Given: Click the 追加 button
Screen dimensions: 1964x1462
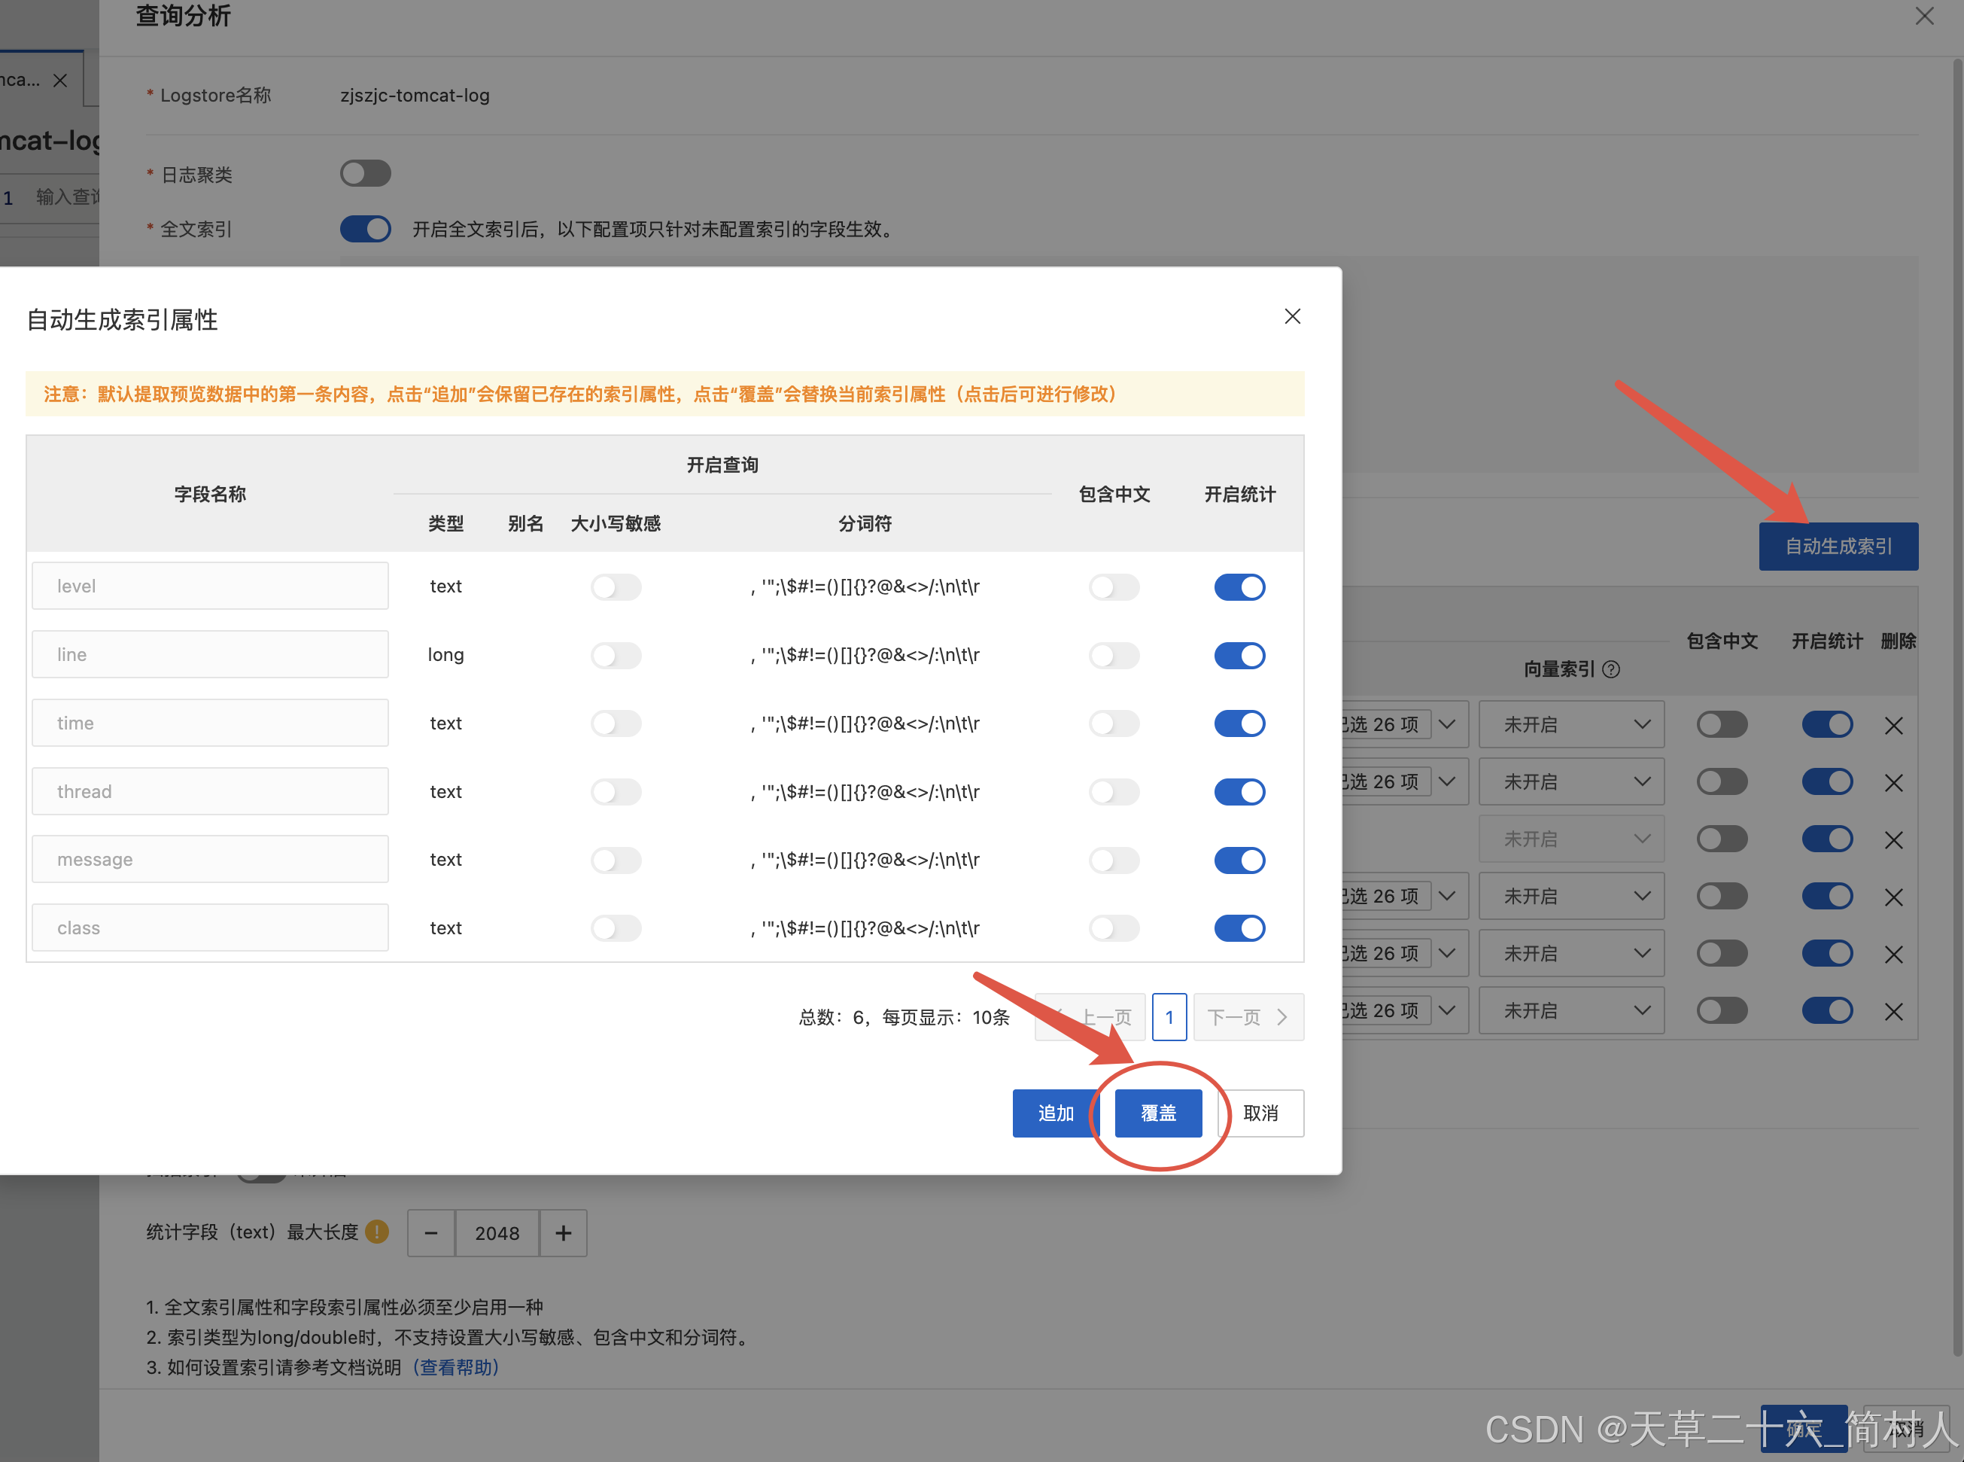Looking at the screenshot, I should click(1056, 1113).
